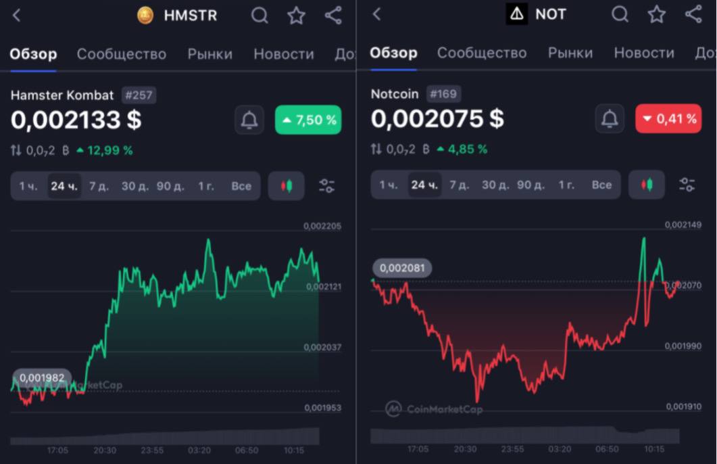Go back from the HMSTR screen
The width and height of the screenshot is (717, 464).
pyautogui.click(x=16, y=16)
